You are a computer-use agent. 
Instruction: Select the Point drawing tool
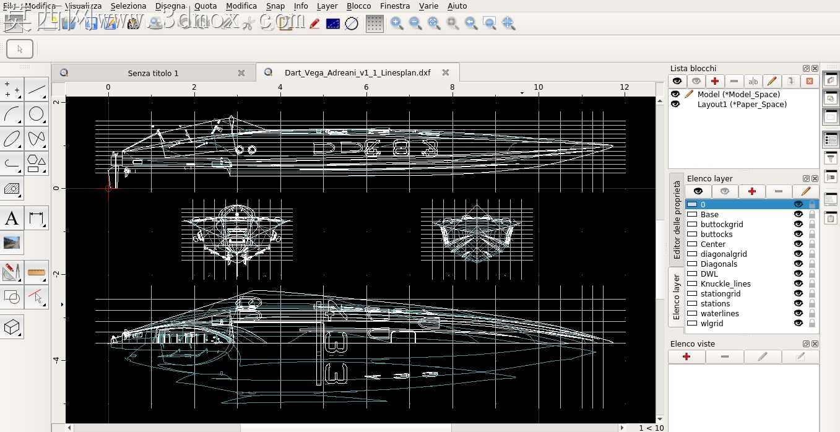click(x=12, y=89)
